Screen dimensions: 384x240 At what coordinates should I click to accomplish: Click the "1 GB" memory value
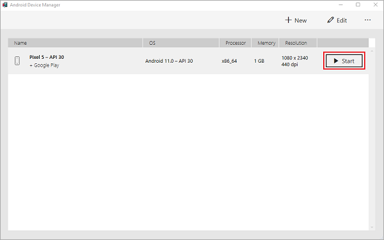pos(259,61)
